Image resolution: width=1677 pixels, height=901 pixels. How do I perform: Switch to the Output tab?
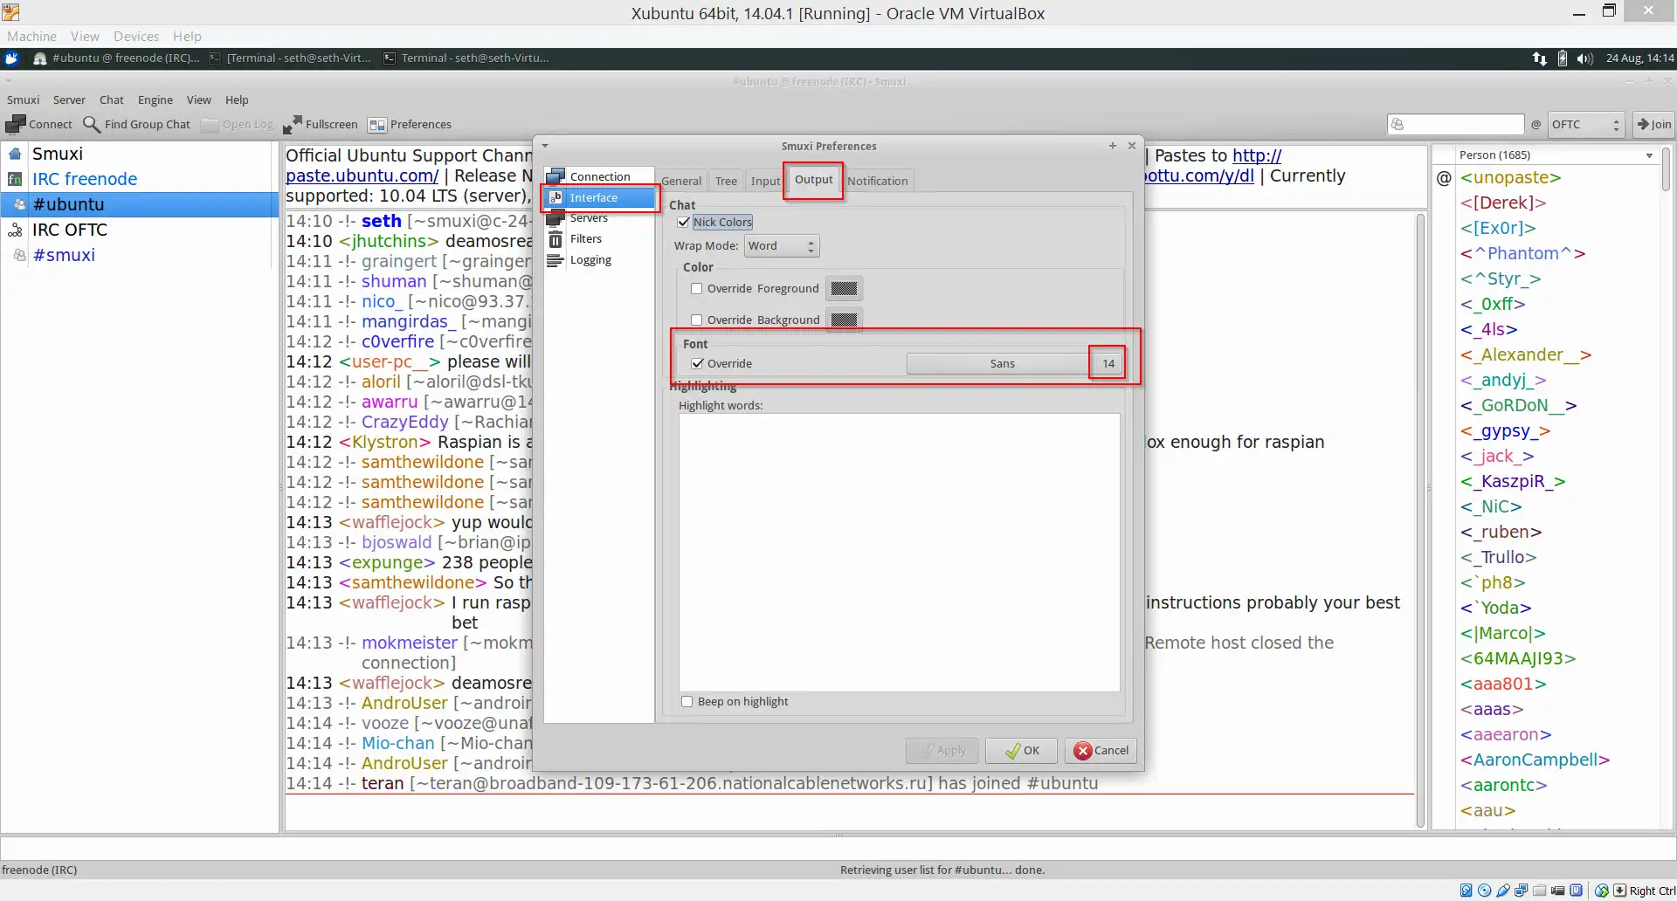point(813,180)
